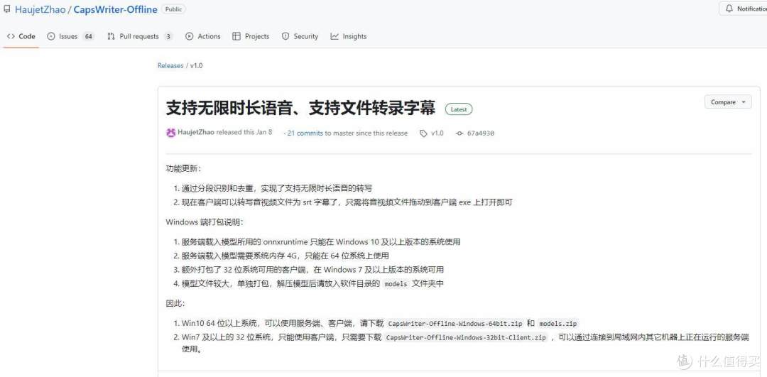This screenshot has width=767, height=377.
Task: Click the Windows 端打包说明 heading text
Action: [205, 222]
